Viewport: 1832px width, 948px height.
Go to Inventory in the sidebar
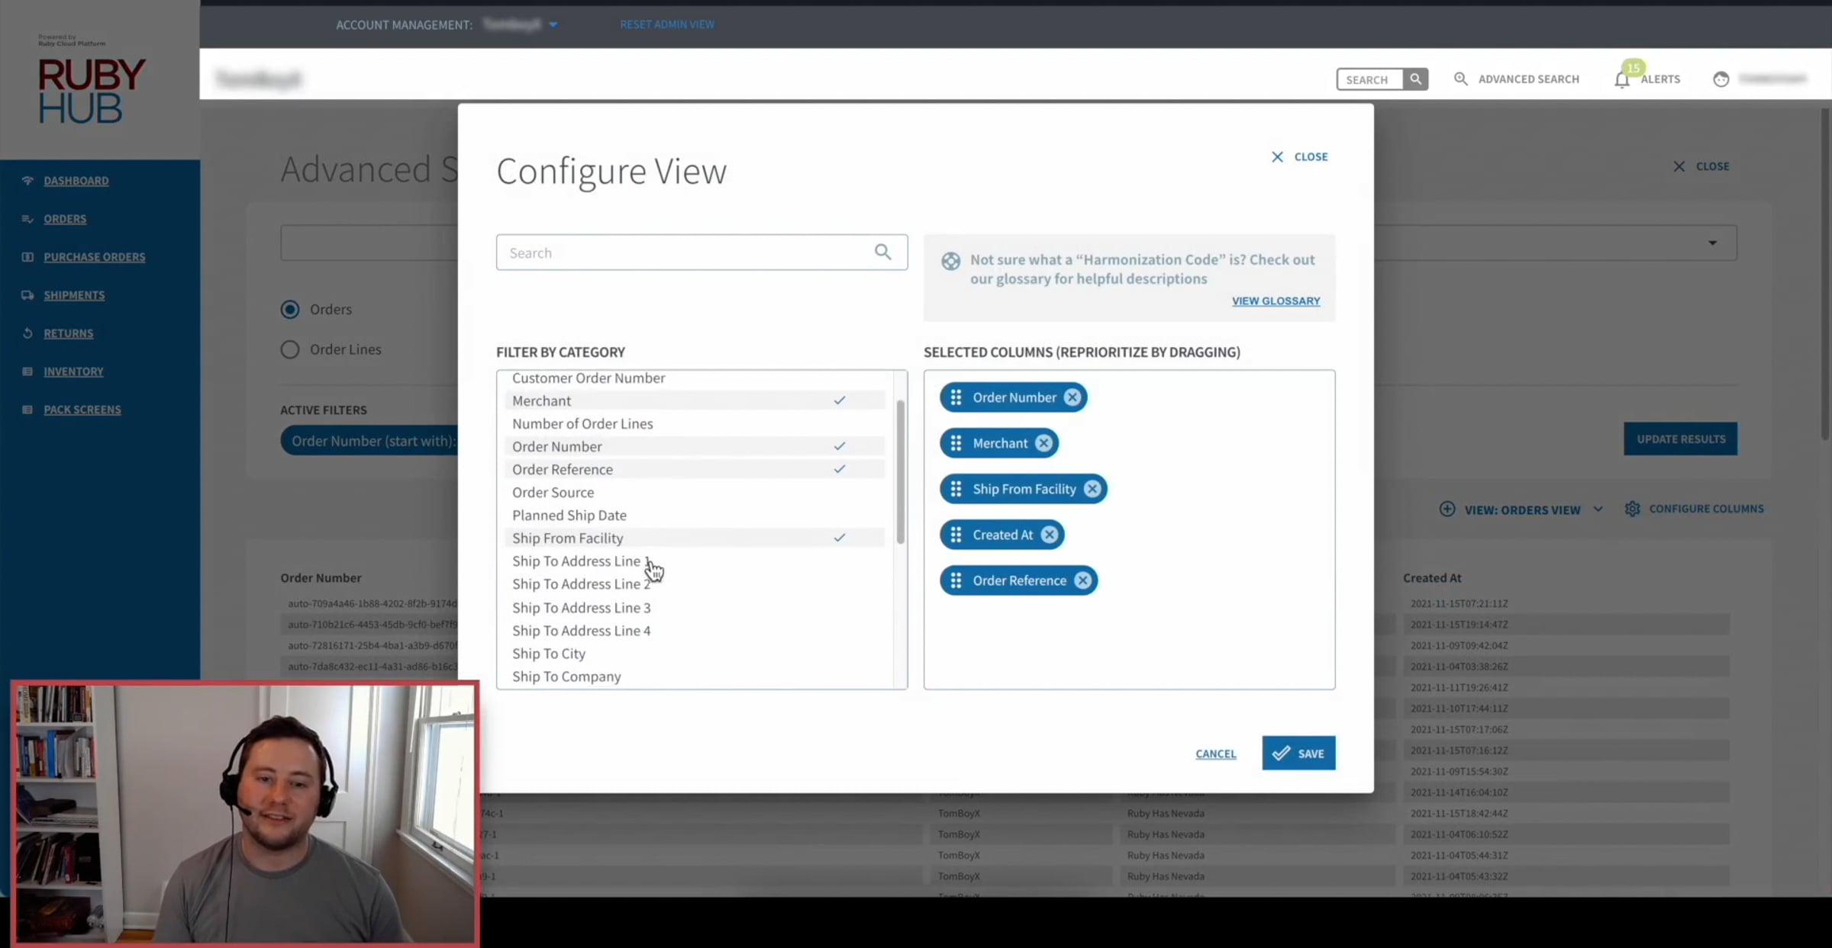[x=73, y=371]
